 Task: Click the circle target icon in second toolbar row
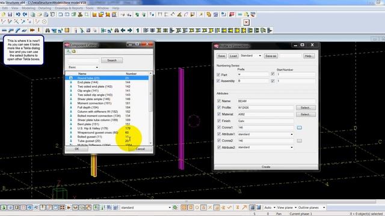[x=44, y=22]
